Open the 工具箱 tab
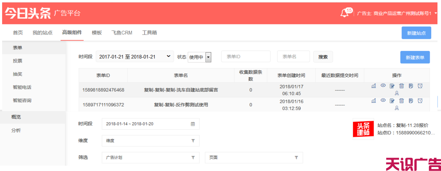This screenshot has height=171, width=441. pos(149,33)
